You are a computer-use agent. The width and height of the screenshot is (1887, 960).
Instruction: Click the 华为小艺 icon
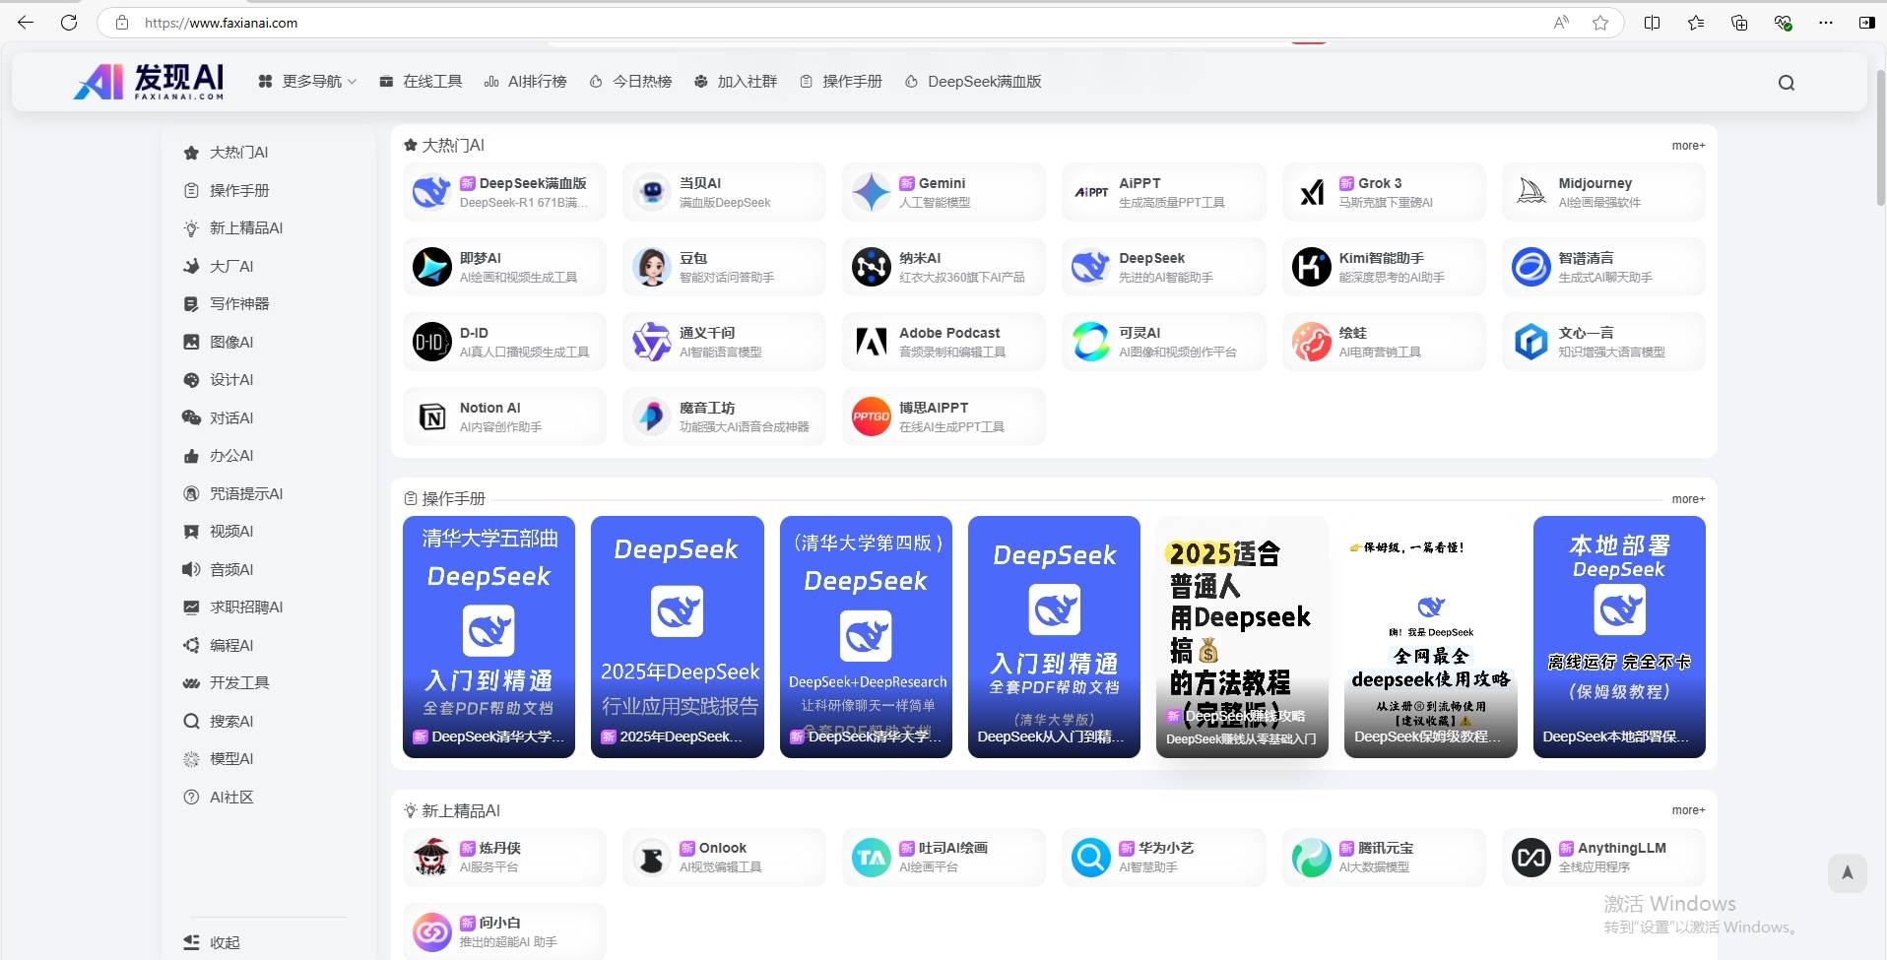tap(1091, 857)
